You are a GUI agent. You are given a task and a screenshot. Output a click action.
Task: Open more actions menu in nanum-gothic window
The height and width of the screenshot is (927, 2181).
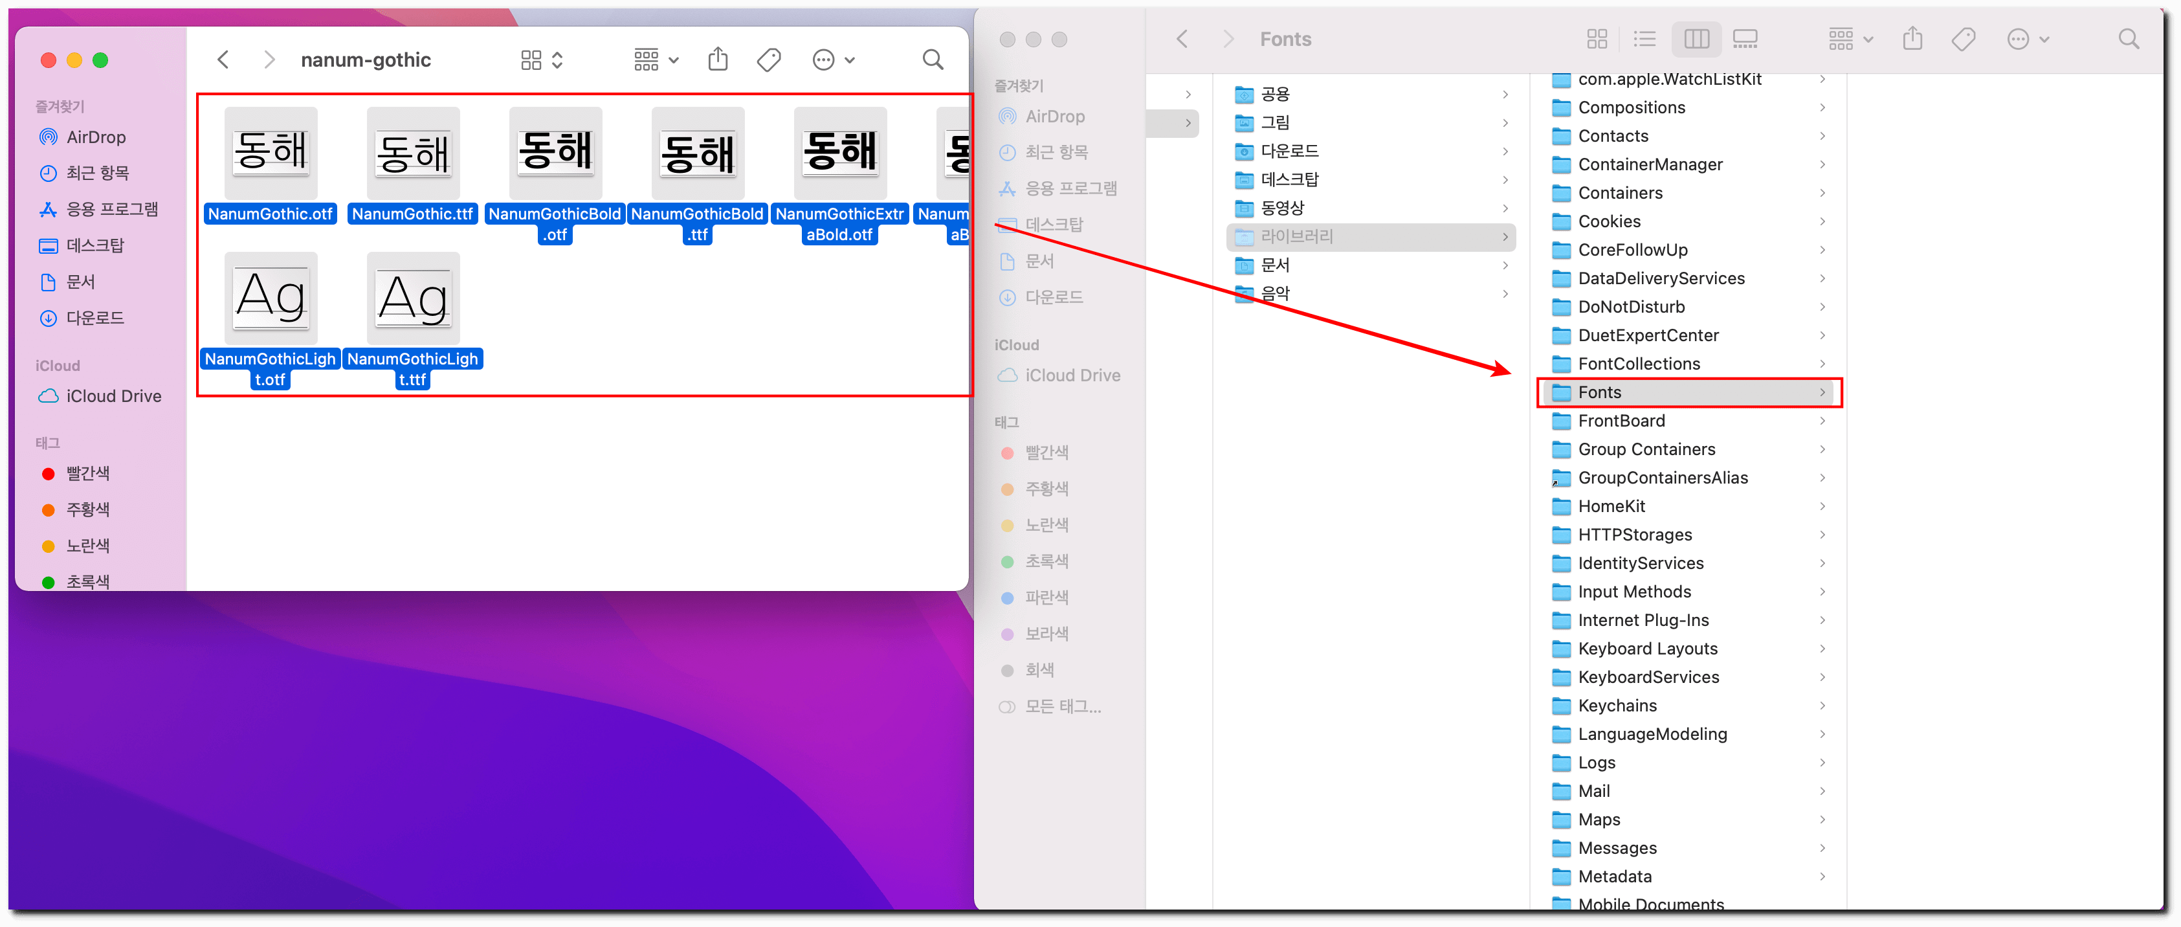[833, 60]
